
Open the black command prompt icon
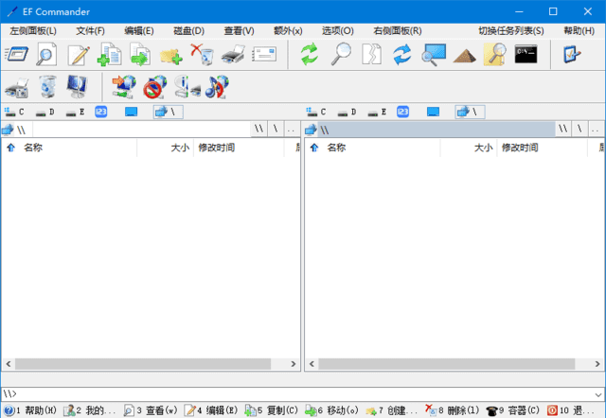pyautogui.click(x=526, y=55)
